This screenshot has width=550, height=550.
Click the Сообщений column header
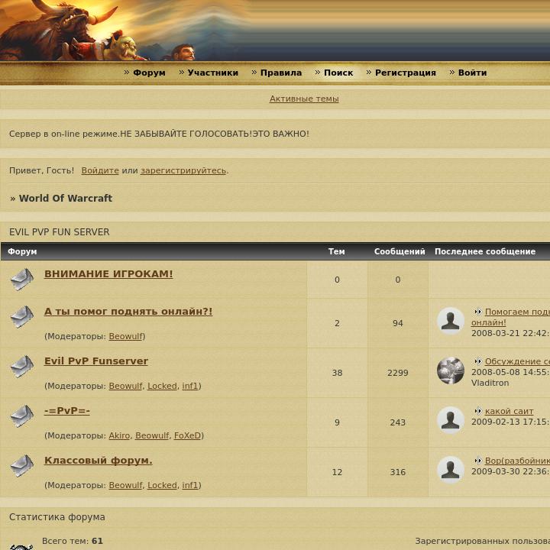tap(400, 251)
